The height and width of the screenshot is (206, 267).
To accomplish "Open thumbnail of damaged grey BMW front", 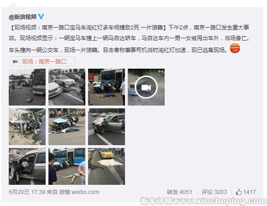I will [107, 127].
